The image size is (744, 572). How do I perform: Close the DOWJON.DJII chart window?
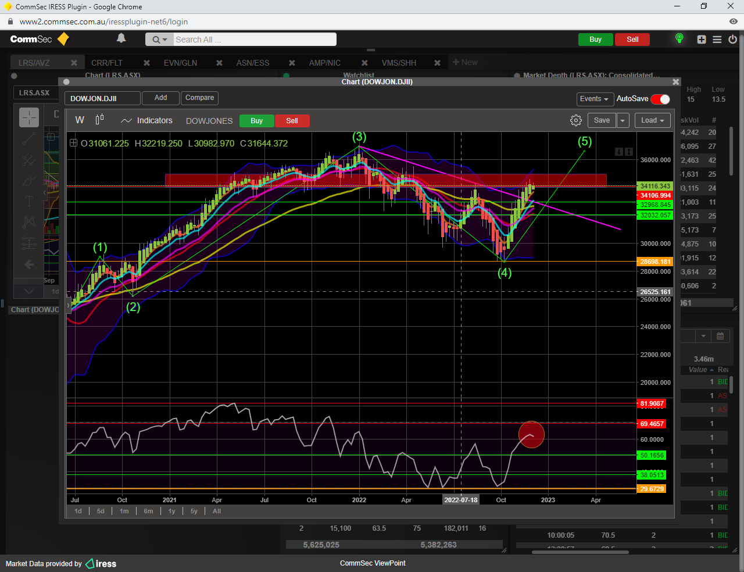(675, 82)
